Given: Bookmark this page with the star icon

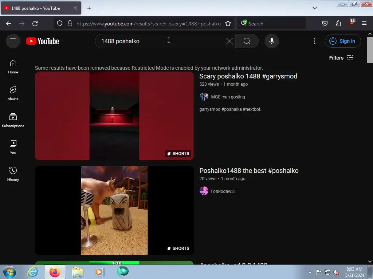Looking at the screenshot, I should [228, 24].
